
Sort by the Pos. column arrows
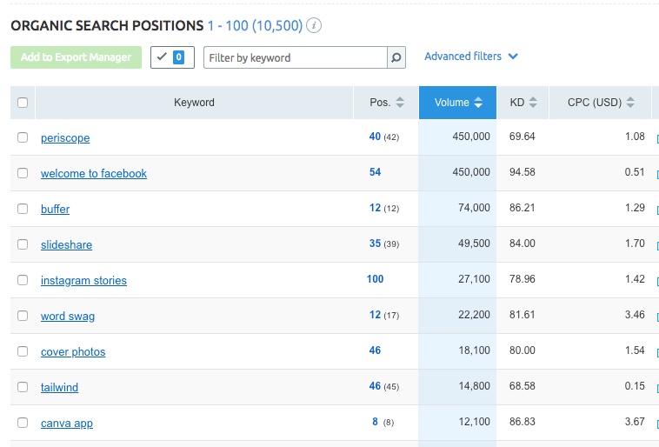(x=400, y=102)
